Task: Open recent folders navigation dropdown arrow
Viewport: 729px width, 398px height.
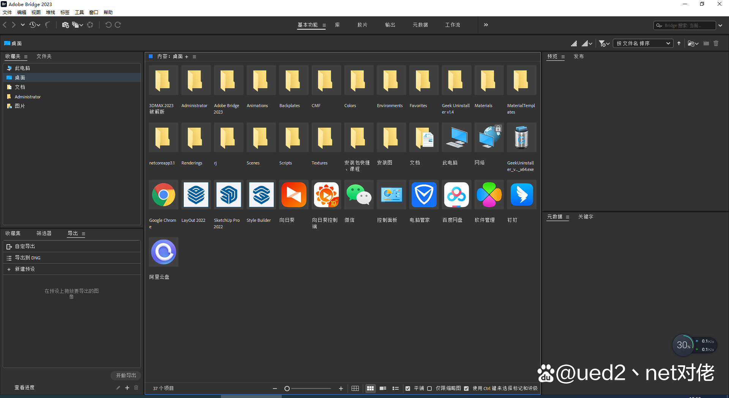Action: point(23,25)
